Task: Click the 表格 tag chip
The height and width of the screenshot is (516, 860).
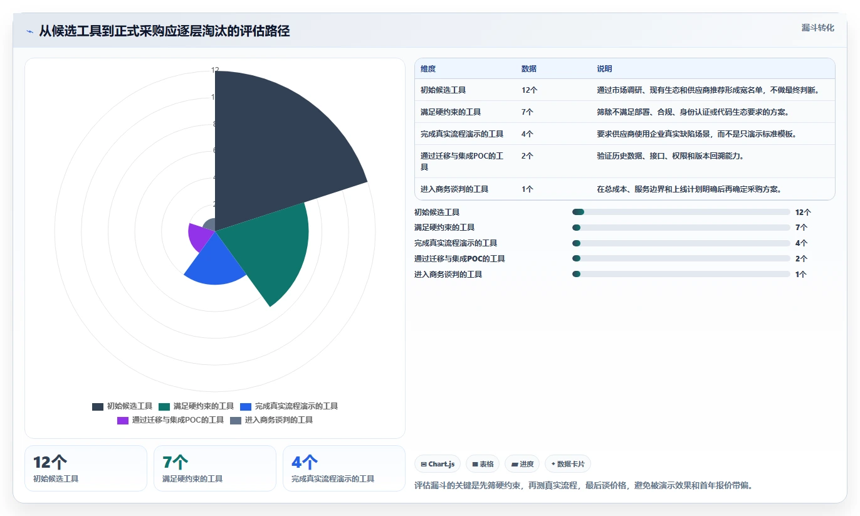Action: tap(483, 464)
